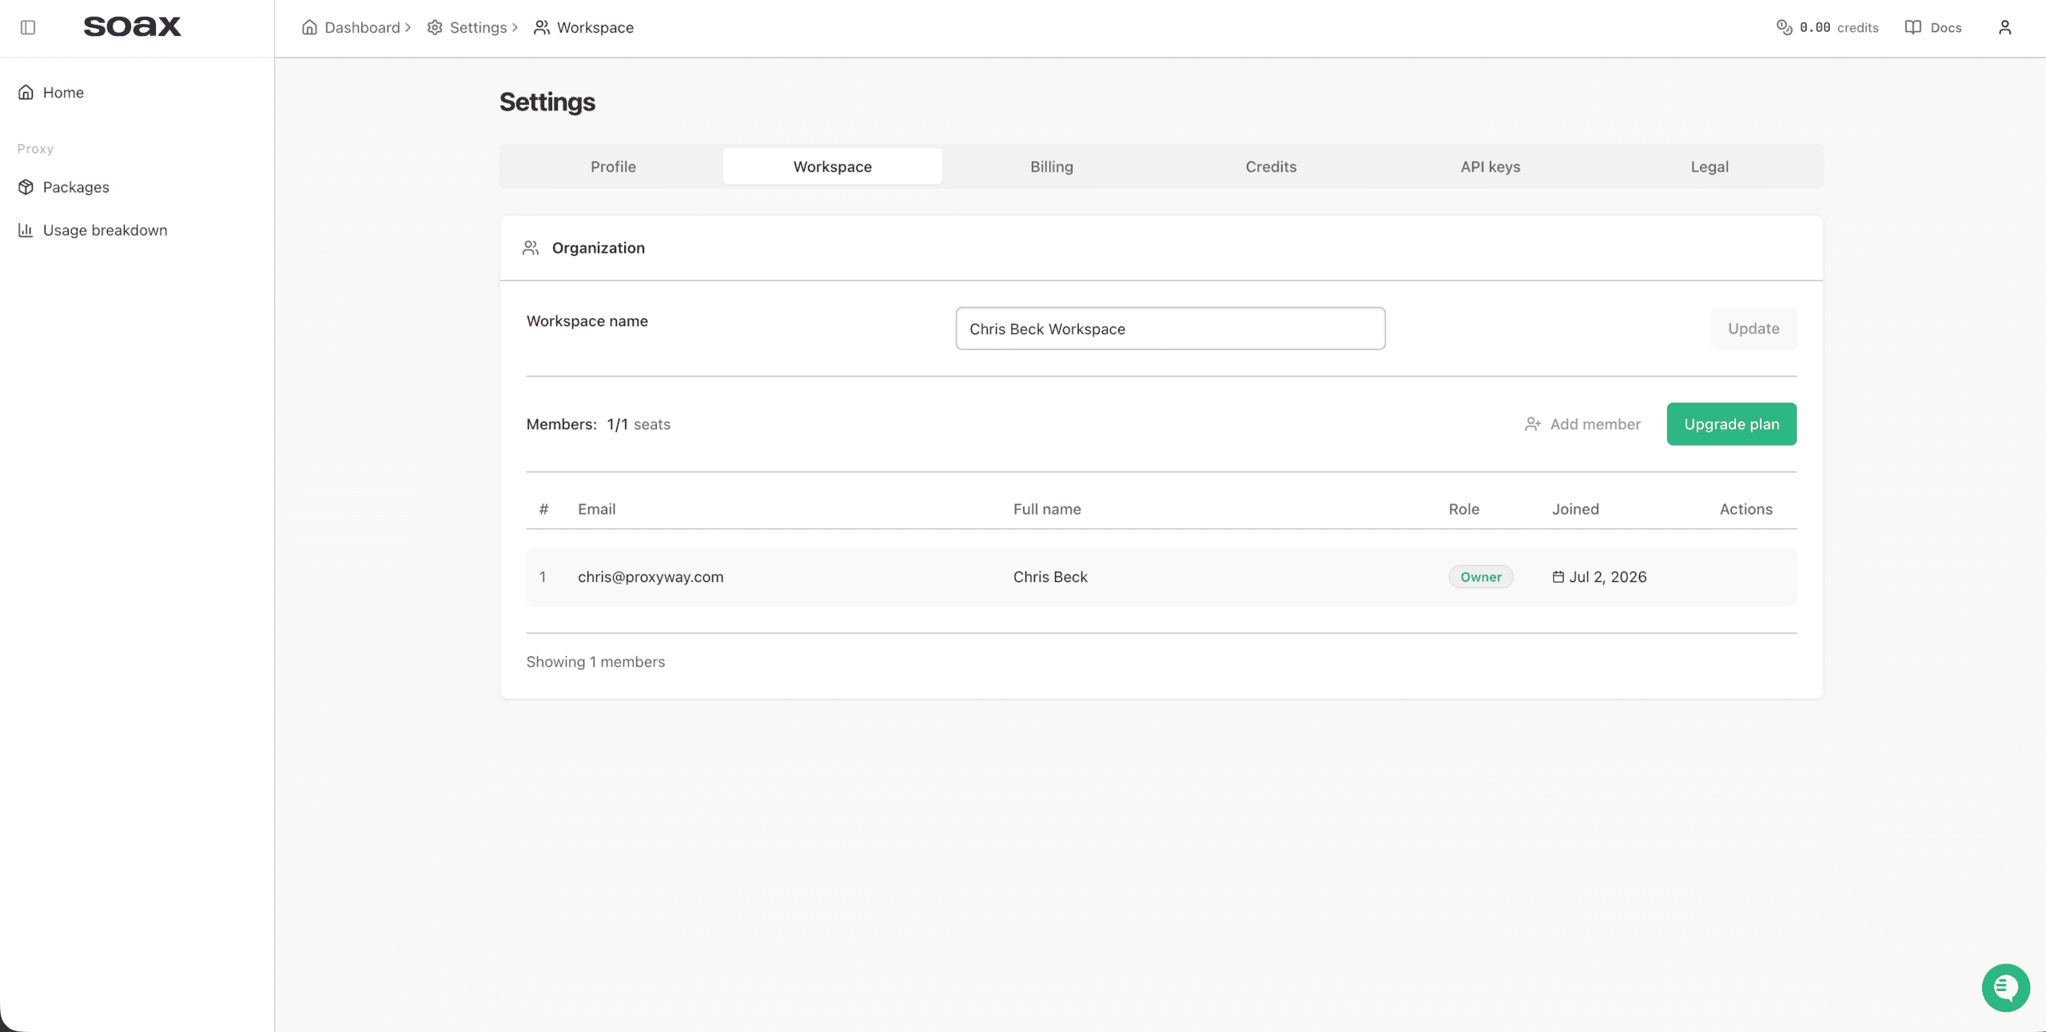Click the Settings breadcrumb gear icon
The width and height of the screenshot is (2046, 1032).
click(435, 27)
